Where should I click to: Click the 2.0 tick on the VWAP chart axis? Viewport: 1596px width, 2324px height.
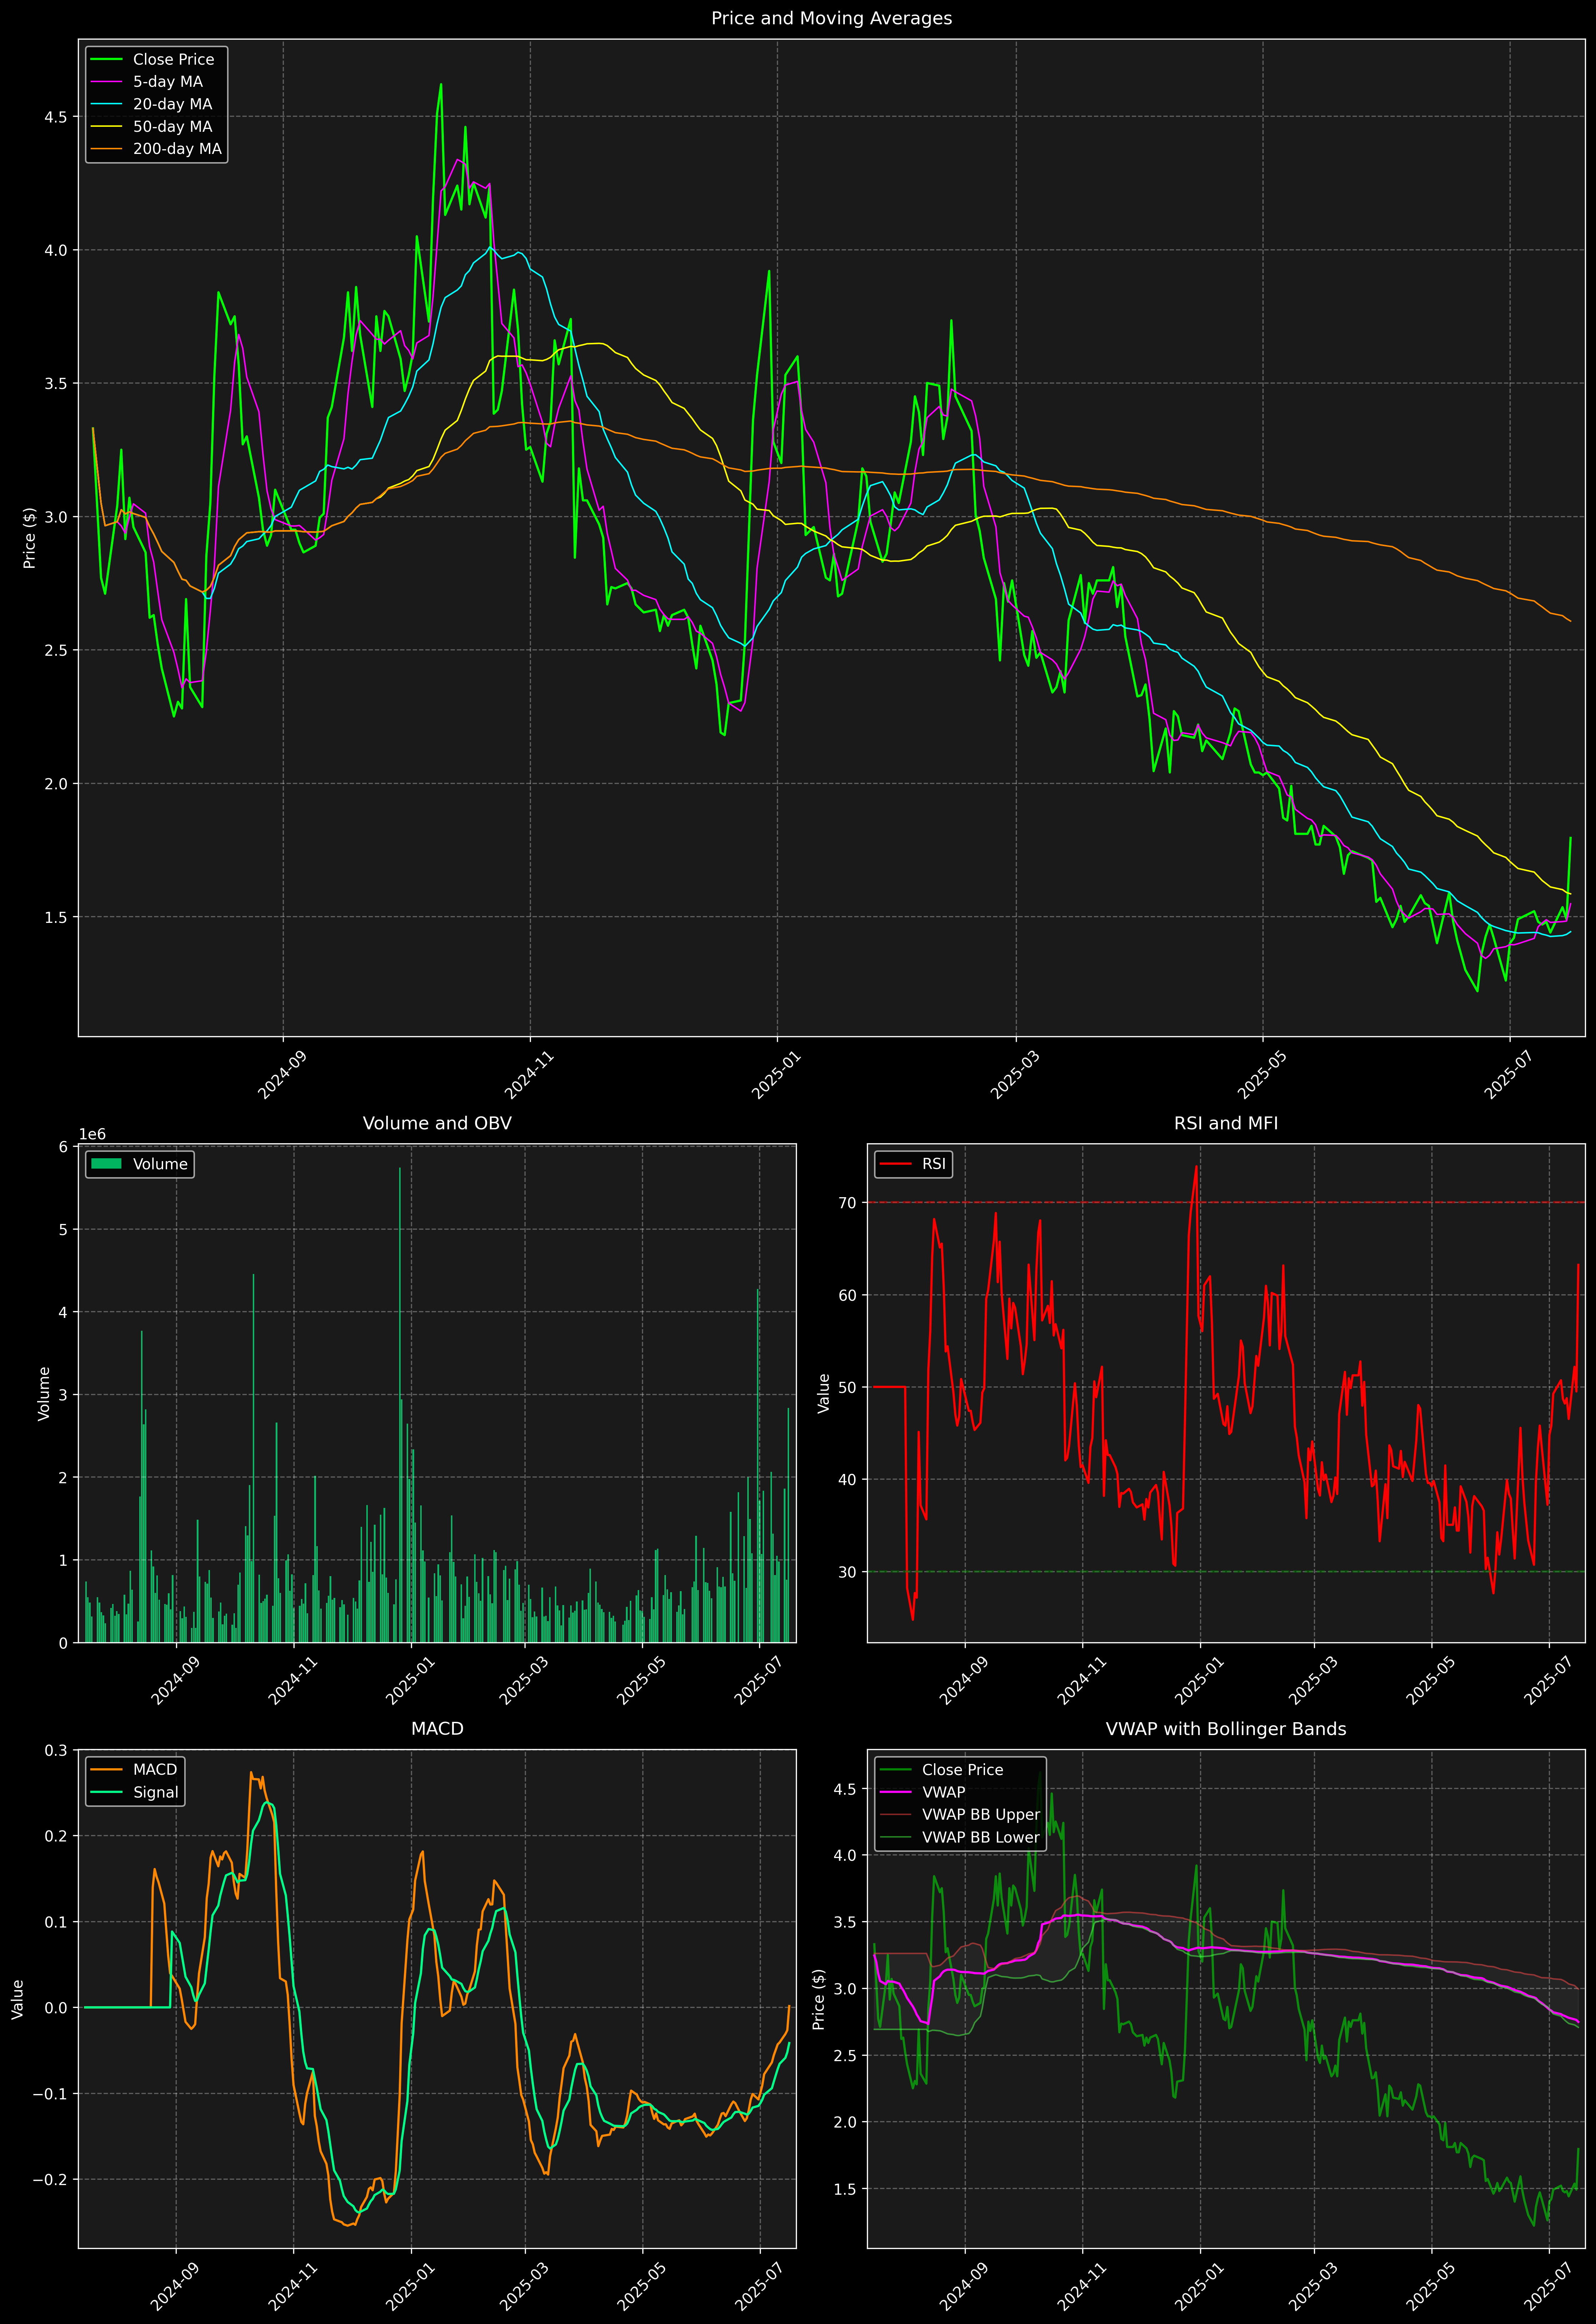(x=845, y=2122)
